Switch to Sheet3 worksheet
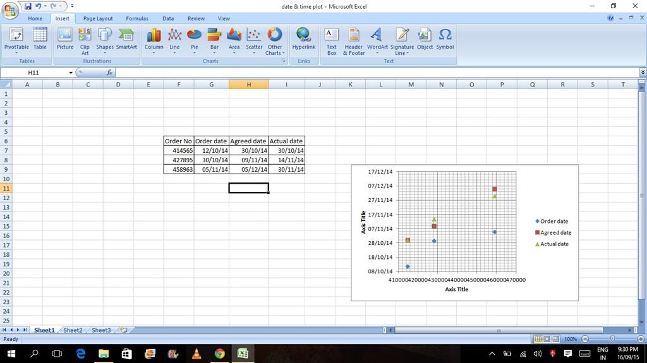647x363 pixels. [101, 330]
